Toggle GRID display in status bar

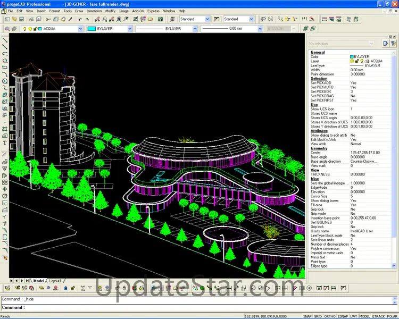(318, 316)
